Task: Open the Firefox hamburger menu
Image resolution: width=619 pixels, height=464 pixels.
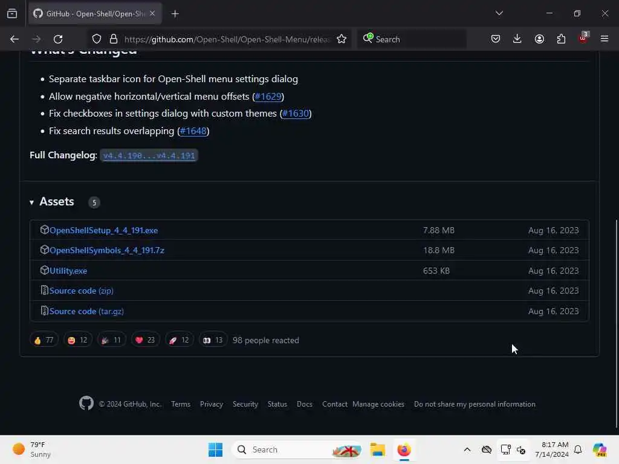Action: pyautogui.click(x=604, y=39)
